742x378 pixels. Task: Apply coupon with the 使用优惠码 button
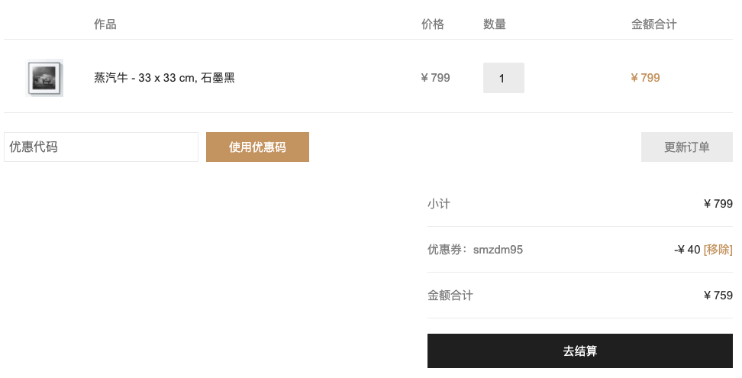click(x=257, y=147)
